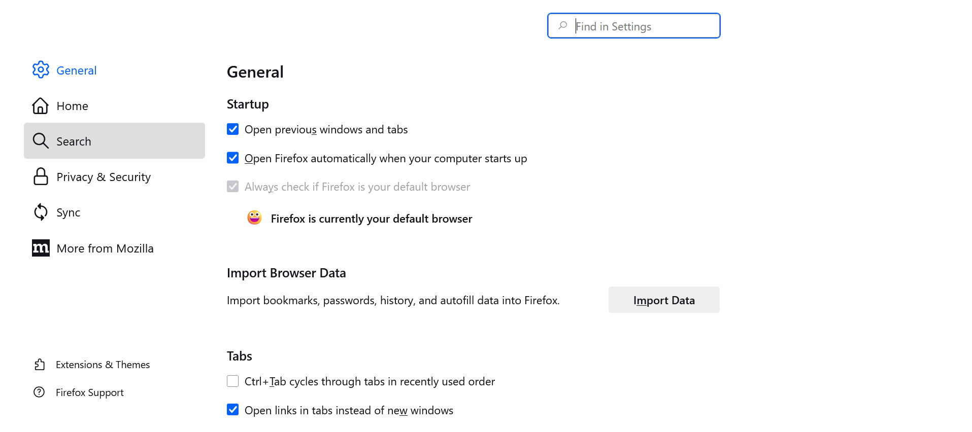972x432 pixels.
Task: Switch to the Home settings section
Action: tap(73, 106)
